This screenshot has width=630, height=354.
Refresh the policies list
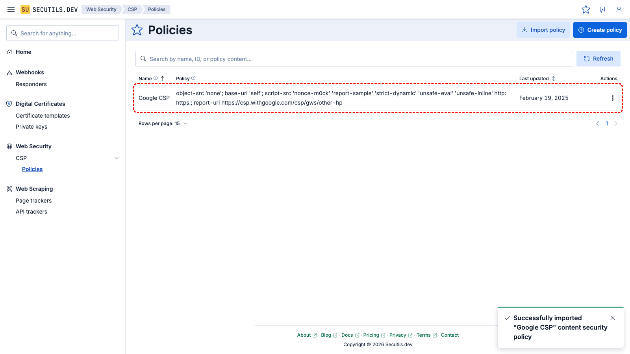(598, 58)
